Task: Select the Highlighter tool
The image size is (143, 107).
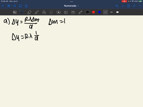Action: click(37, 12)
